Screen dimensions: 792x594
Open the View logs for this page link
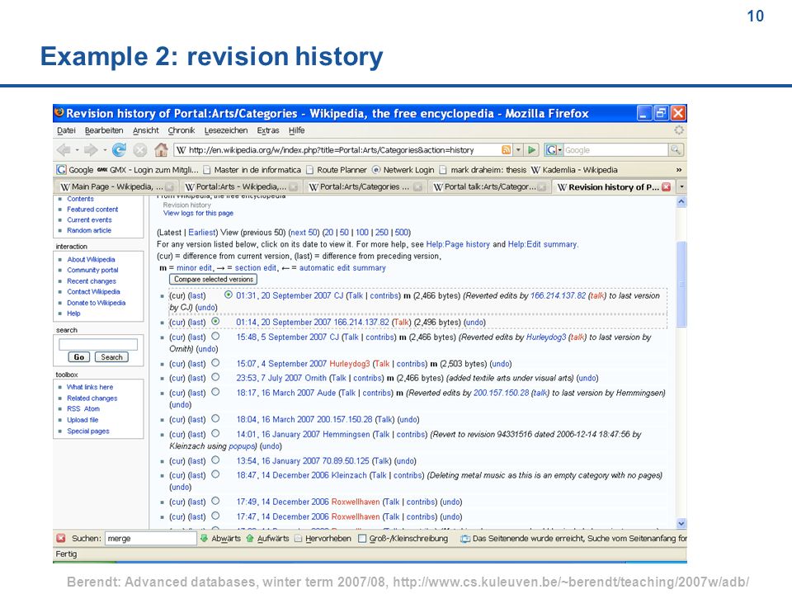click(x=198, y=213)
